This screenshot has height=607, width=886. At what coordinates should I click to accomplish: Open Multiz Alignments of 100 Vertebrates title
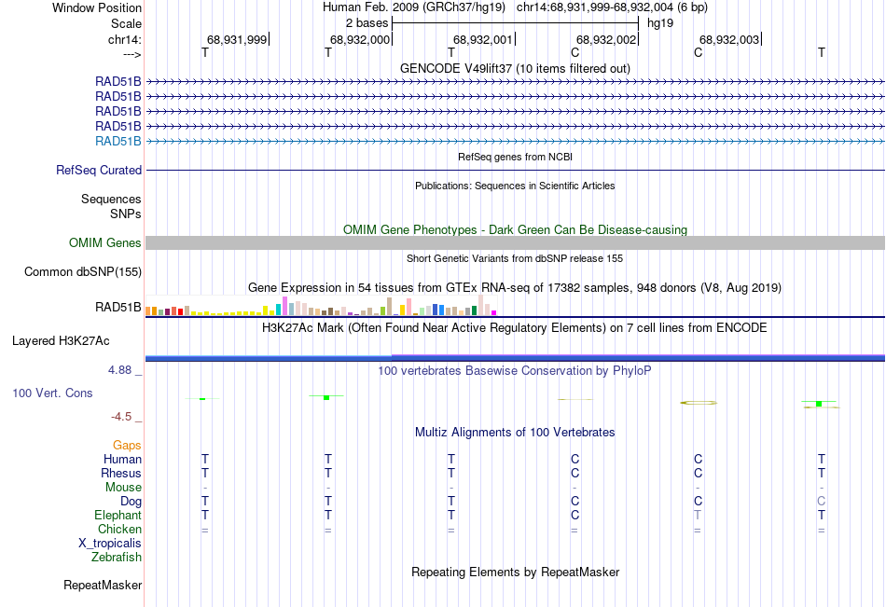point(515,433)
